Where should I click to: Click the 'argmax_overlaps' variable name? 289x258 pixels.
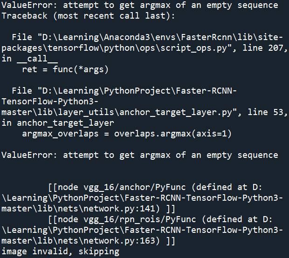tap(60, 134)
